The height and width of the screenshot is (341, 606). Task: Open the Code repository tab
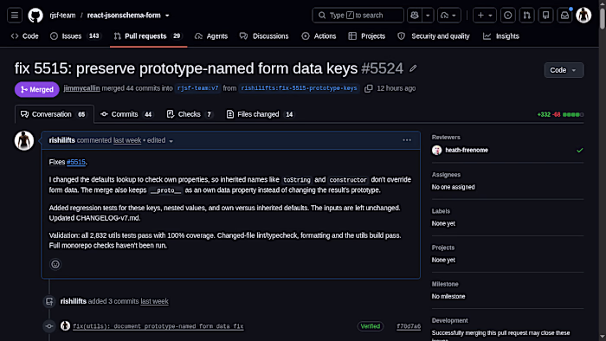pos(25,36)
